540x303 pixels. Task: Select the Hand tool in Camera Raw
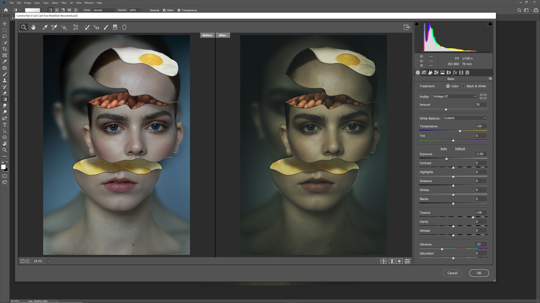point(33,27)
